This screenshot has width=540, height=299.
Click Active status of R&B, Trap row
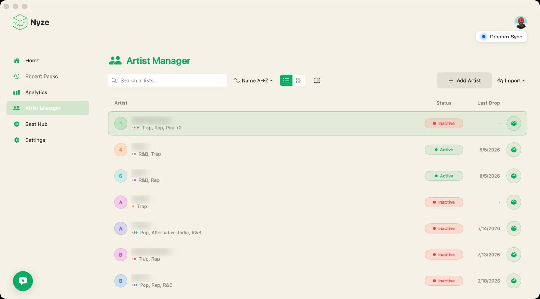click(444, 150)
